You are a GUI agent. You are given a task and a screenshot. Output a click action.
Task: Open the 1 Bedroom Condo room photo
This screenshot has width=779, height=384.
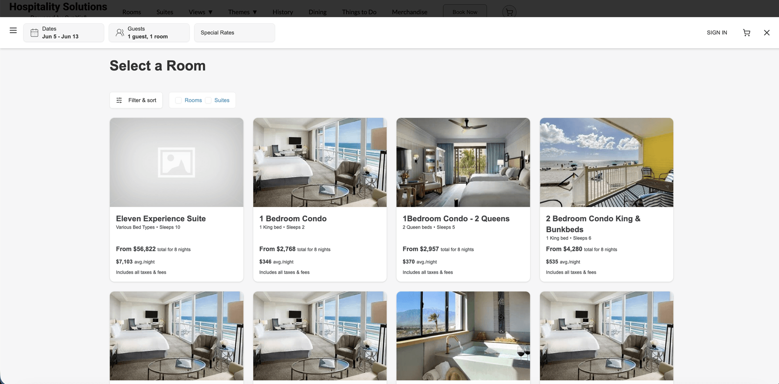pos(320,162)
